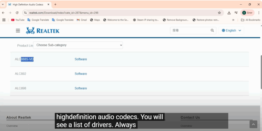Open the Maps bookmark
The width and height of the screenshot is (262, 131).
(x=95, y=20)
